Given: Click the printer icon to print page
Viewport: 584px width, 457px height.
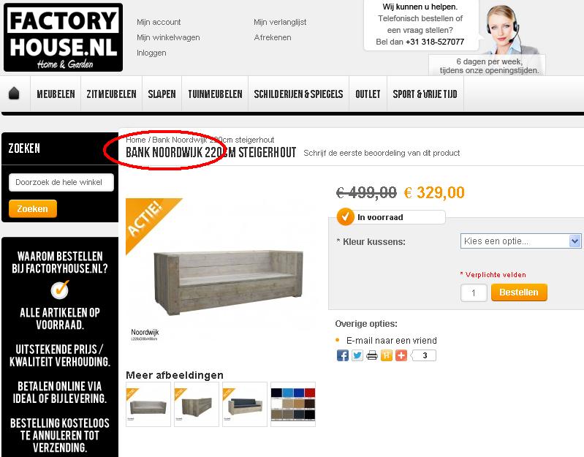Looking at the screenshot, I should point(372,355).
